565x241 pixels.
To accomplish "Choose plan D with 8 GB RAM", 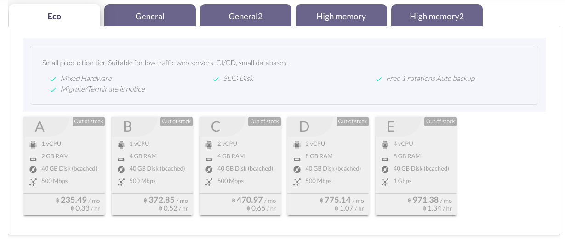I will coord(328,166).
